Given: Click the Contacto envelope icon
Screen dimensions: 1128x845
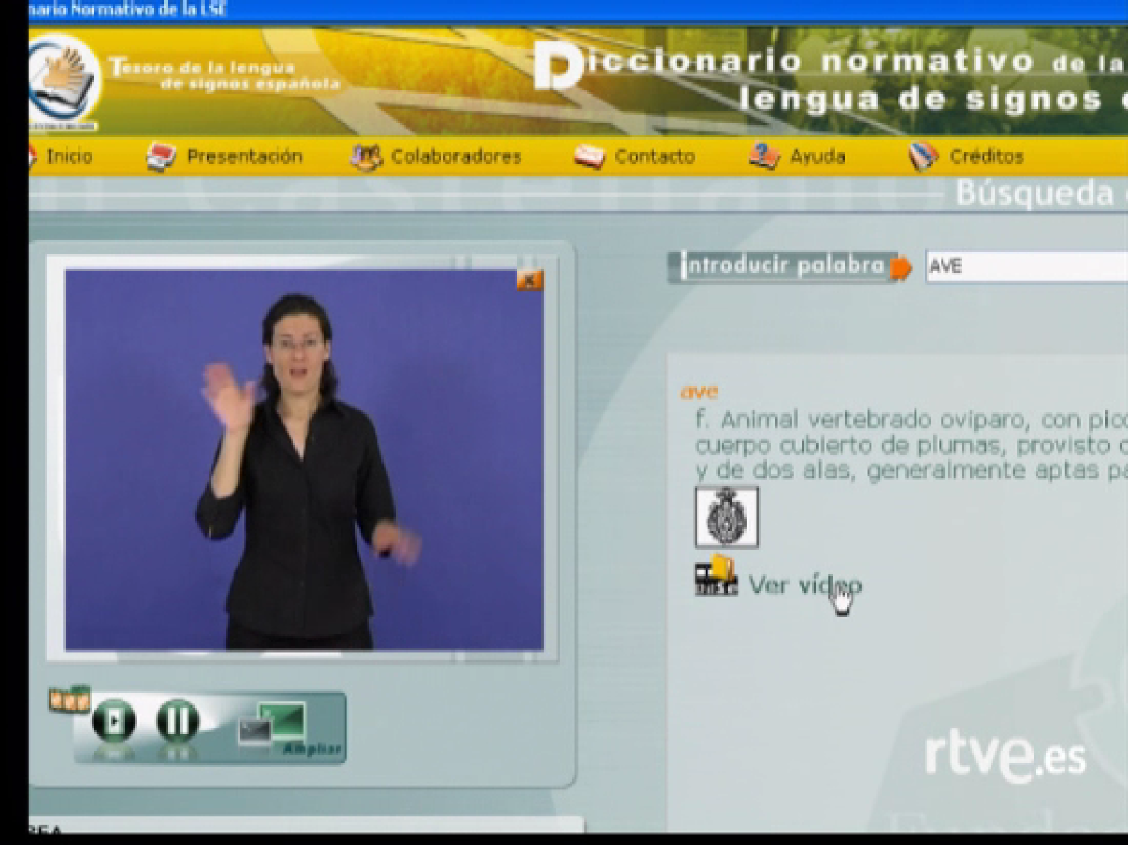Looking at the screenshot, I should tap(589, 156).
